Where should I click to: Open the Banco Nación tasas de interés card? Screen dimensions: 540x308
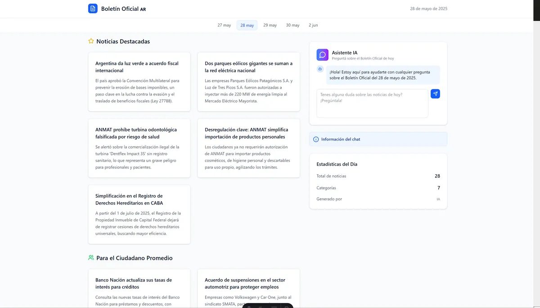pyautogui.click(x=139, y=289)
